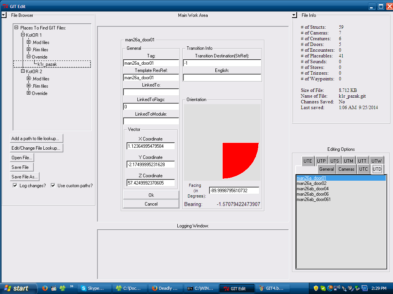The image size is (393, 294).
Task: Click the Save File As button
Action: [x=25, y=176]
